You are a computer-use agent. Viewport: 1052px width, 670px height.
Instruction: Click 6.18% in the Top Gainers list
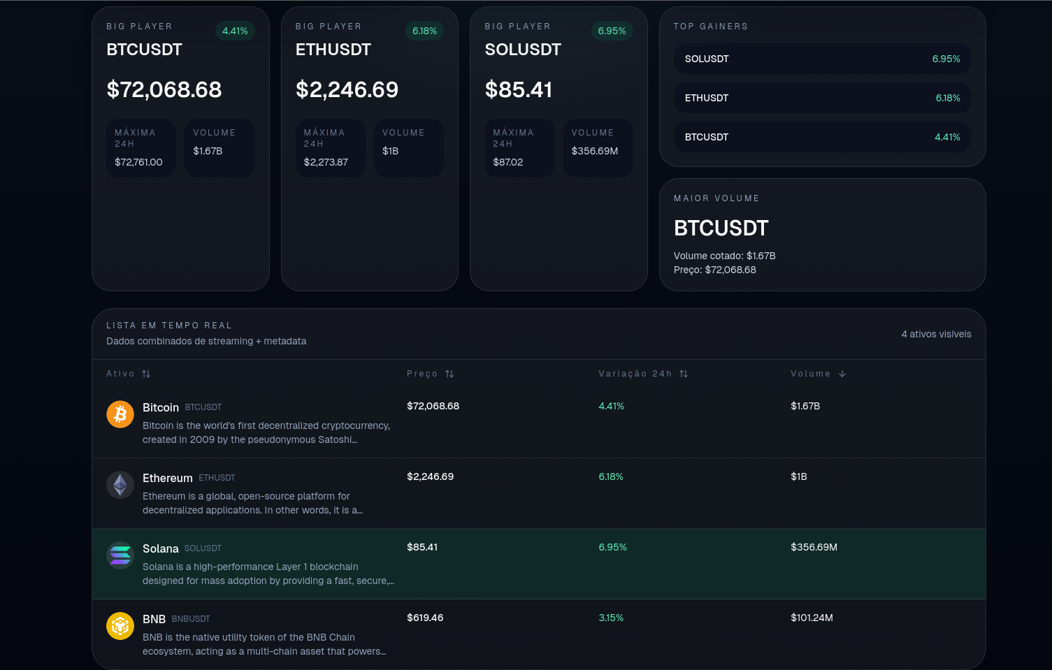tap(948, 98)
